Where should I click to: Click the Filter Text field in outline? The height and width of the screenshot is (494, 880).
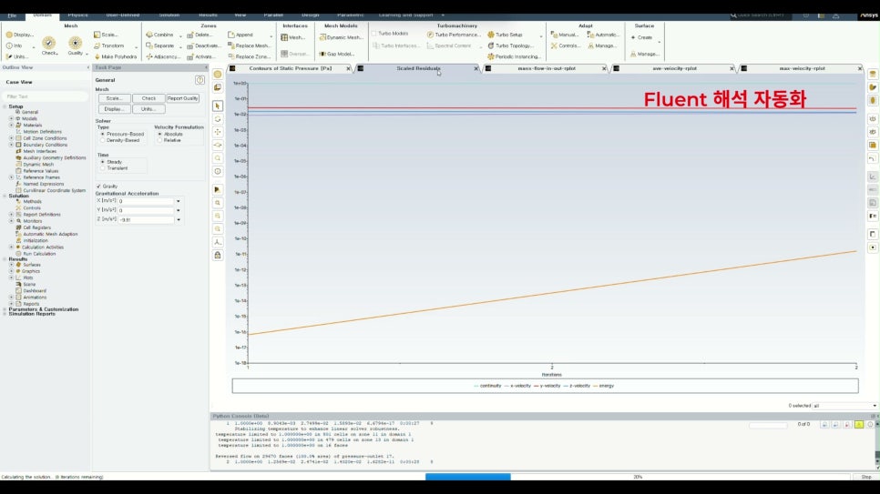coord(46,96)
